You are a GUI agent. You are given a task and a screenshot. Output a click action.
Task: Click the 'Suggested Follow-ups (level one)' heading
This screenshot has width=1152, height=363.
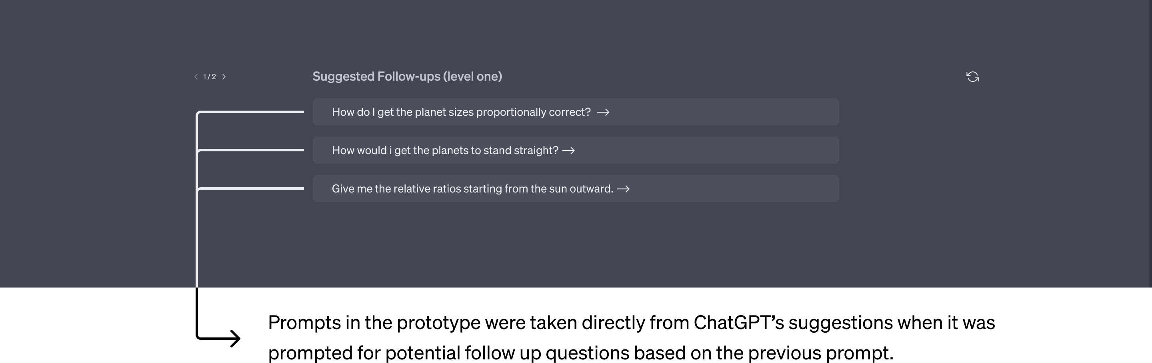[407, 76]
